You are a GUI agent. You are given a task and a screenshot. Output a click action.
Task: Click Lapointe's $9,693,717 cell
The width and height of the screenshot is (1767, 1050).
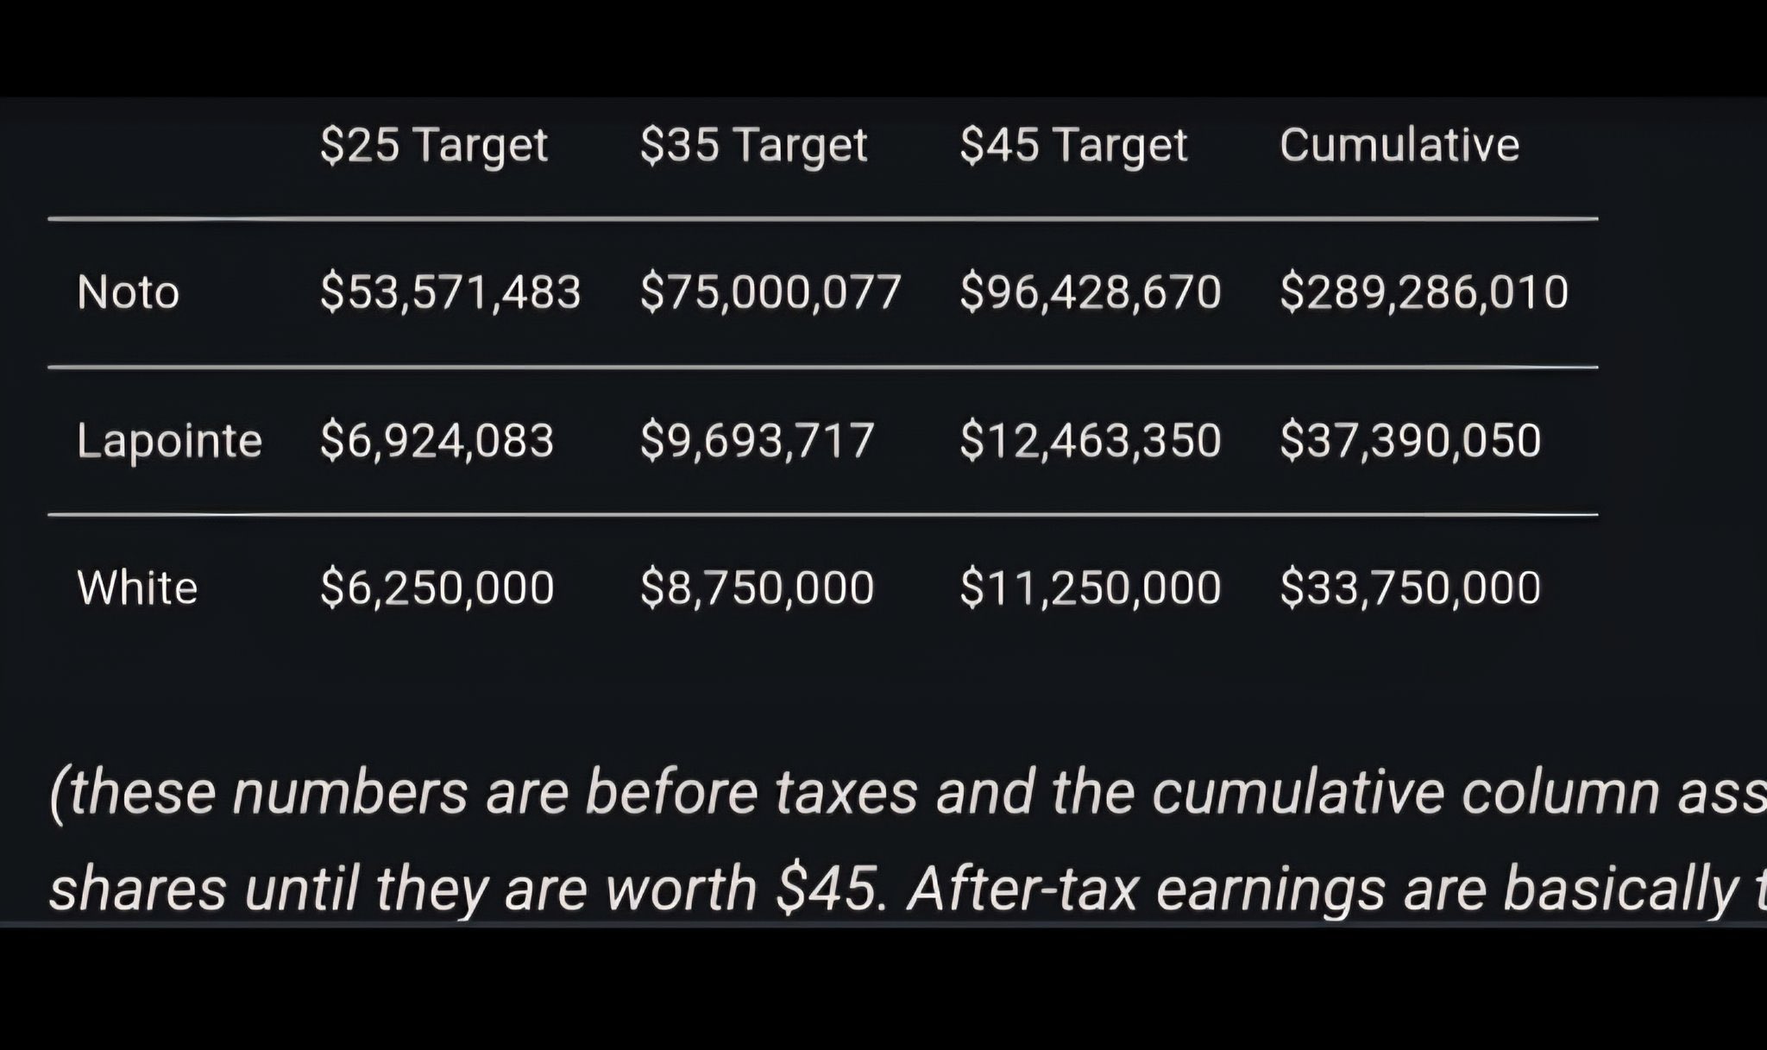(x=757, y=440)
